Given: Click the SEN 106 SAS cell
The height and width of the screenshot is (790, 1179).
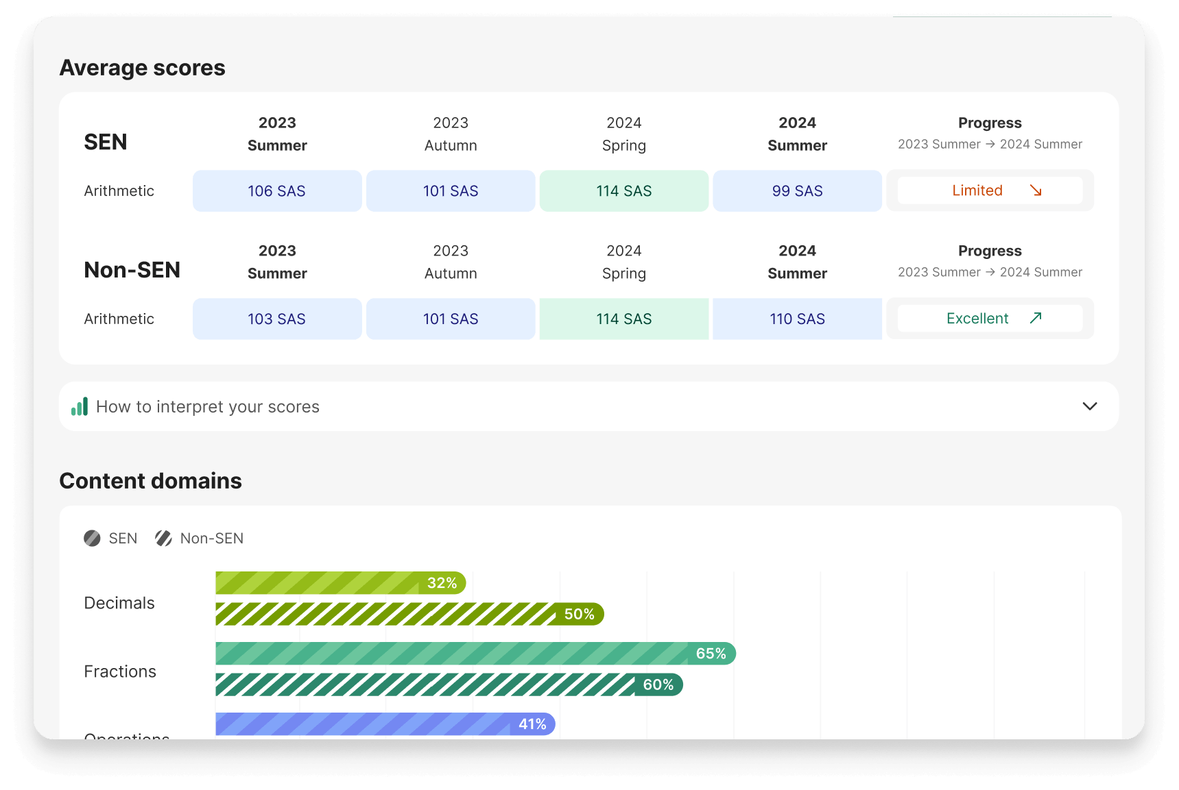Looking at the screenshot, I should point(277,191).
